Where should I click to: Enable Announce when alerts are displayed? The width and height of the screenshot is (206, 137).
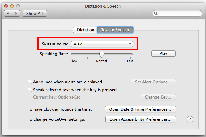30,82
